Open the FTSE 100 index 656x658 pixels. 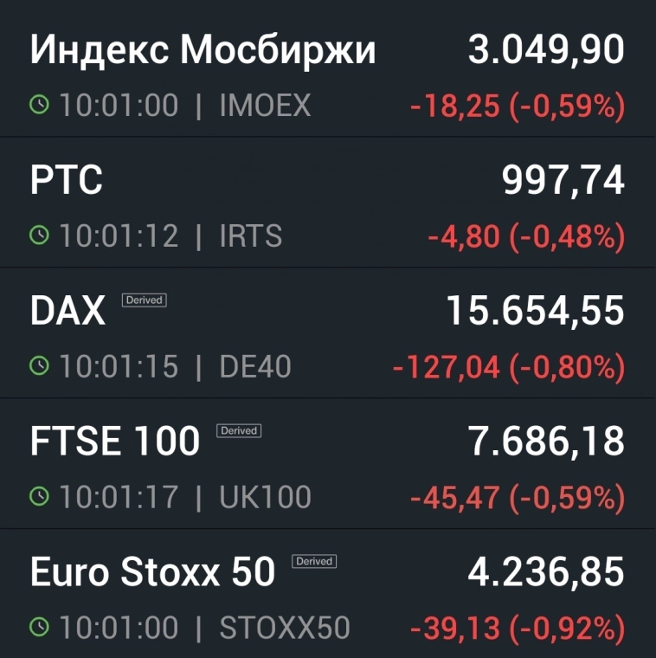coord(115,442)
